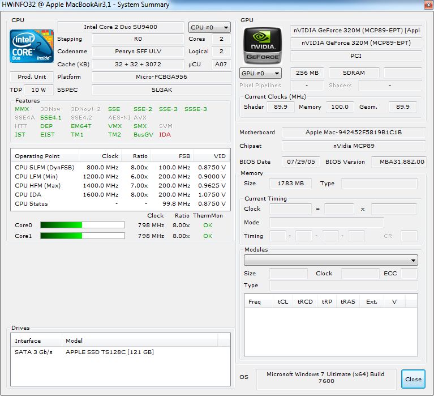Viewport: 434px width, 396px height.
Task: Select the CPU IDA row
Action: pos(120,194)
